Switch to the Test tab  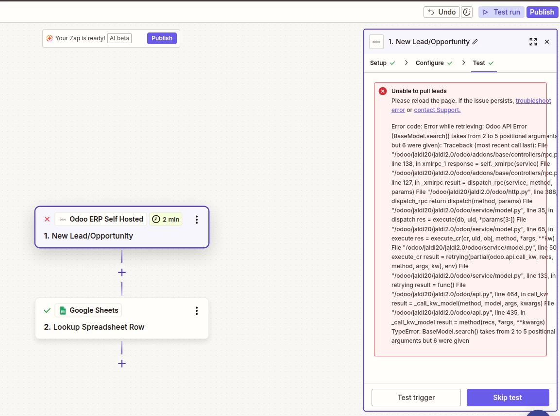[483, 63]
